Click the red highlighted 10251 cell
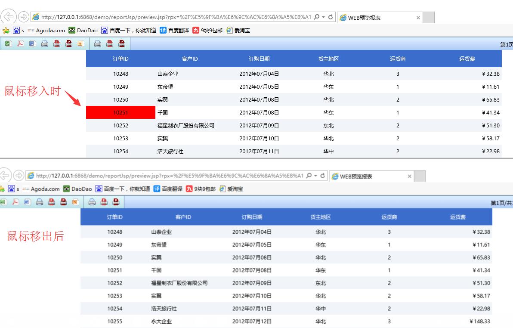The image size is (513, 328). pyautogui.click(x=121, y=113)
